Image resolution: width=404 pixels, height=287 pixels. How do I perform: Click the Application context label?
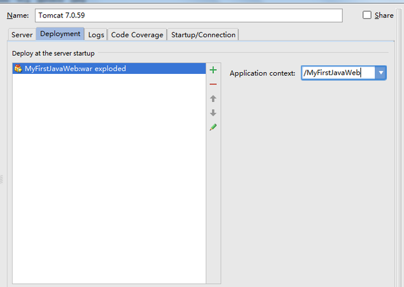coord(262,73)
